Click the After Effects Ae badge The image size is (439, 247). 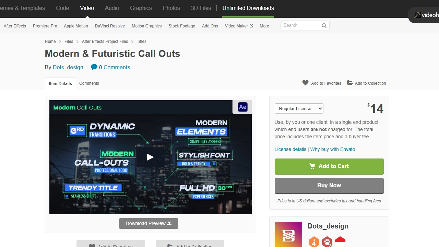point(242,107)
